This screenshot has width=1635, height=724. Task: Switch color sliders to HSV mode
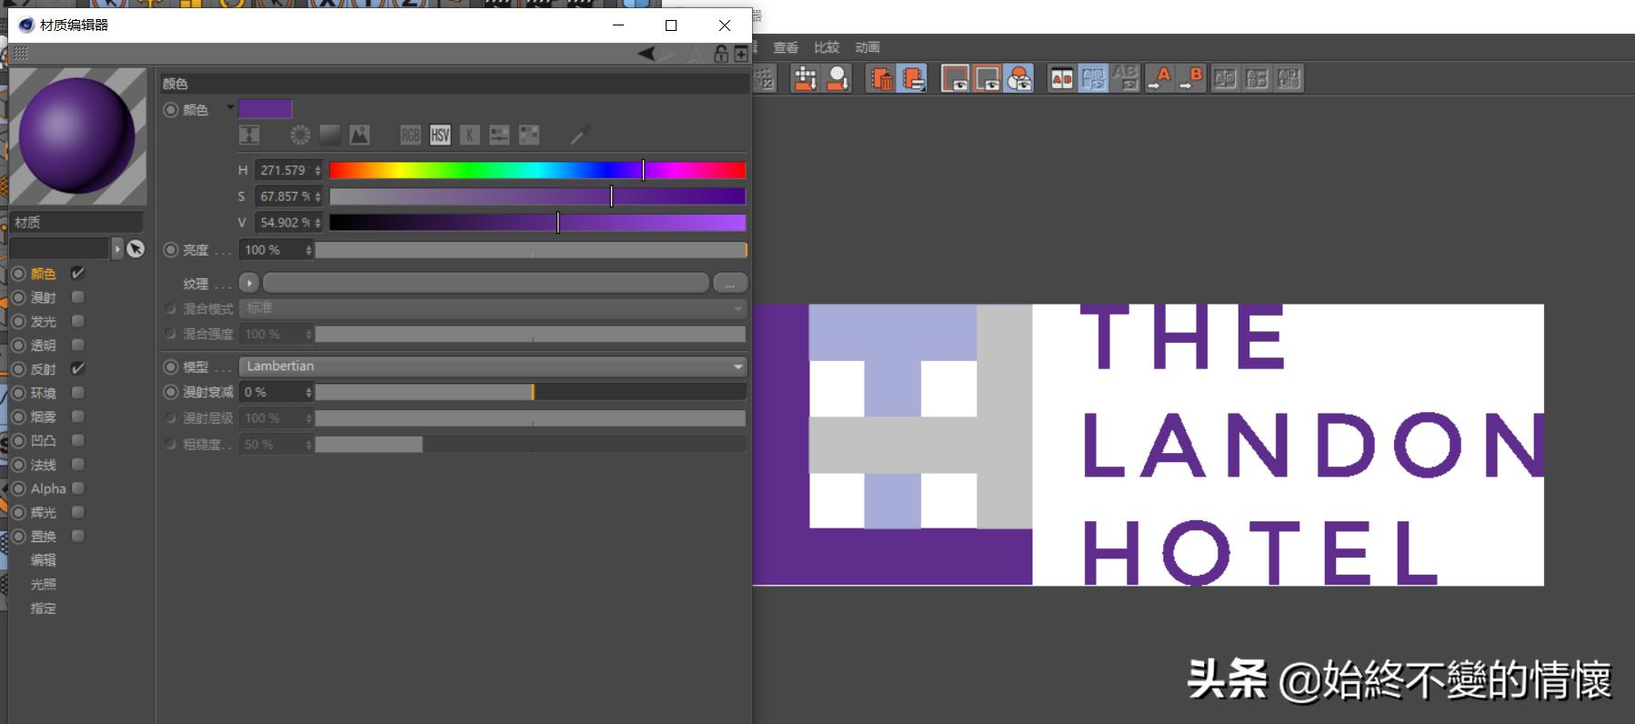pos(440,136)
